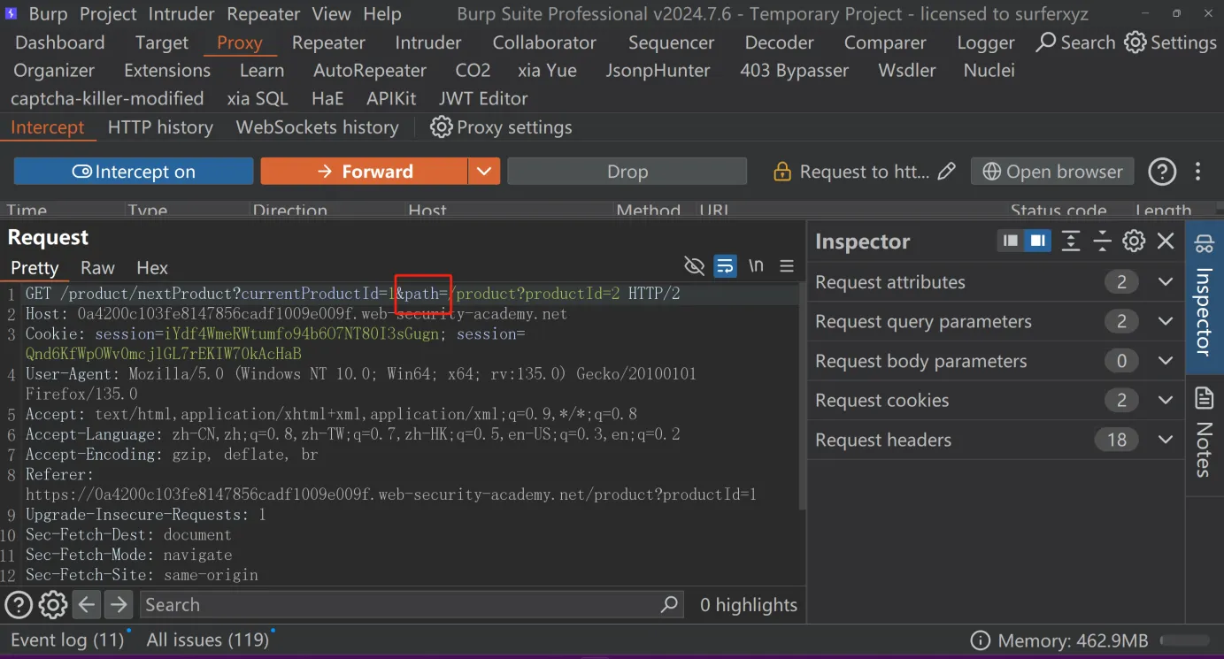This screenshot has height=659, width=1224.
Task: Click the Memory info icon
Action: pos(980,640)
